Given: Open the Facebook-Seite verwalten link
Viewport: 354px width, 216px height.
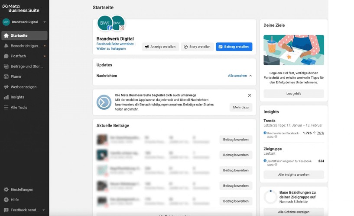Looking at the screenshot, I should 115,44.
